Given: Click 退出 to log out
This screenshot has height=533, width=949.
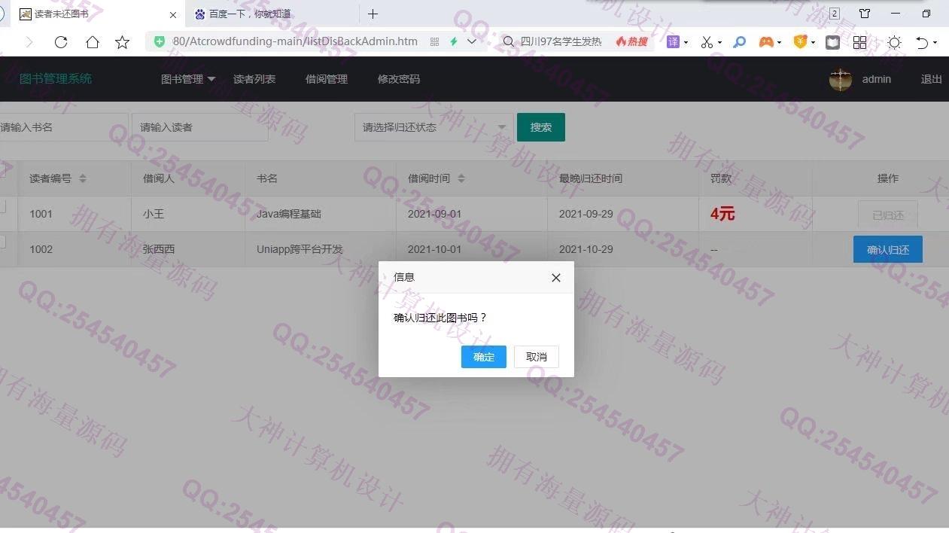Looking at the screenshot, I should pos(932,79).
